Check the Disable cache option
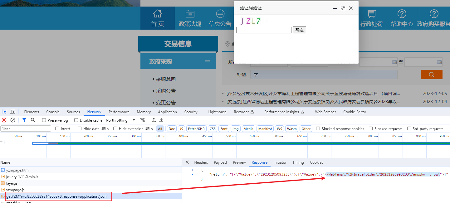Viewport: 450px width, 203px height. pos(76,120)
